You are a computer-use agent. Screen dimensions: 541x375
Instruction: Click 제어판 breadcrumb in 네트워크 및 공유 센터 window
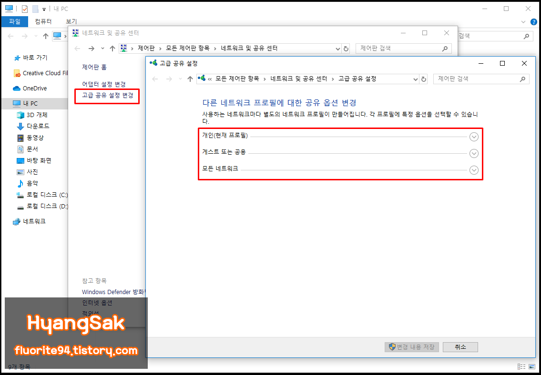point(147,49)
